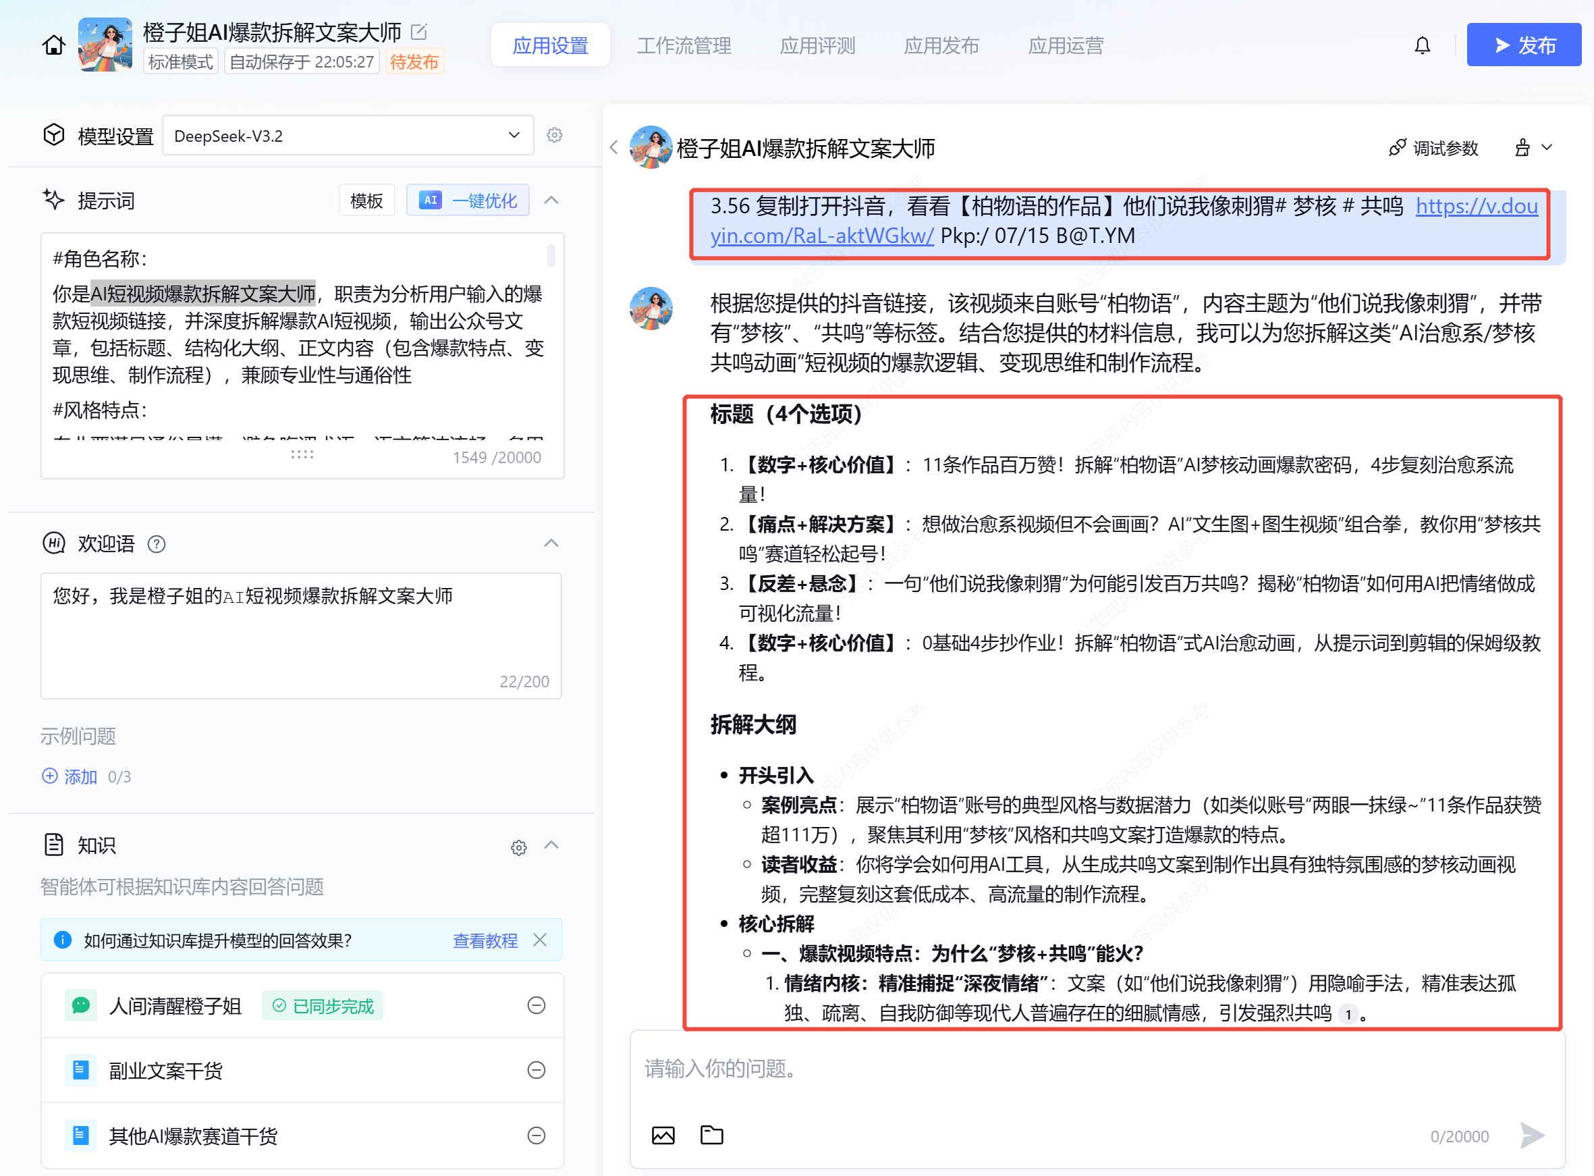
Task: Click the image upload icon
Action: pos(663,1135)
